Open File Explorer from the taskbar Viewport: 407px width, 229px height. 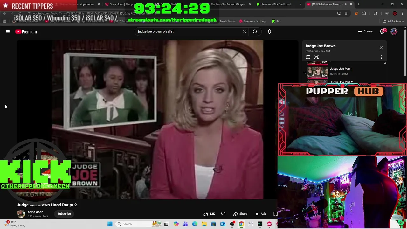[x=204, y=224]
